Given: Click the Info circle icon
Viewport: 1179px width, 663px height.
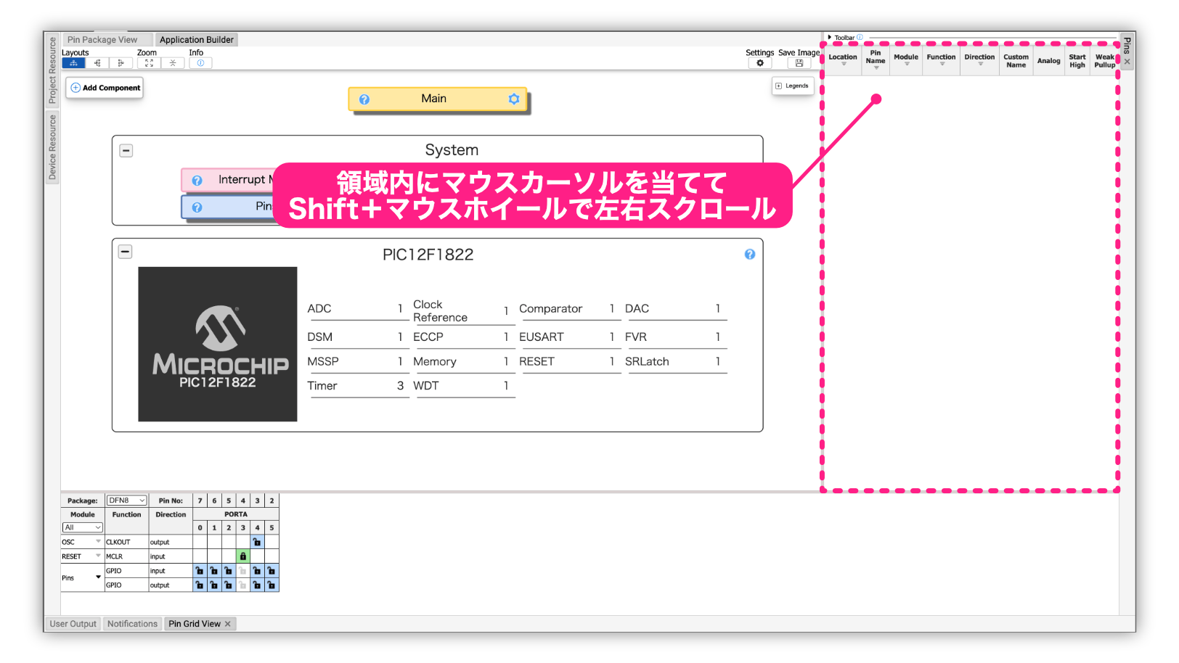Looking at the screenshot, I should pyautogui.click(x=200, y=63).
